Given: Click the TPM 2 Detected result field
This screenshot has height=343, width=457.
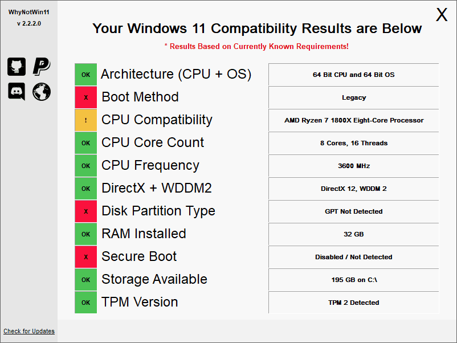Looking at the screenshot, I should click(353, 303).
